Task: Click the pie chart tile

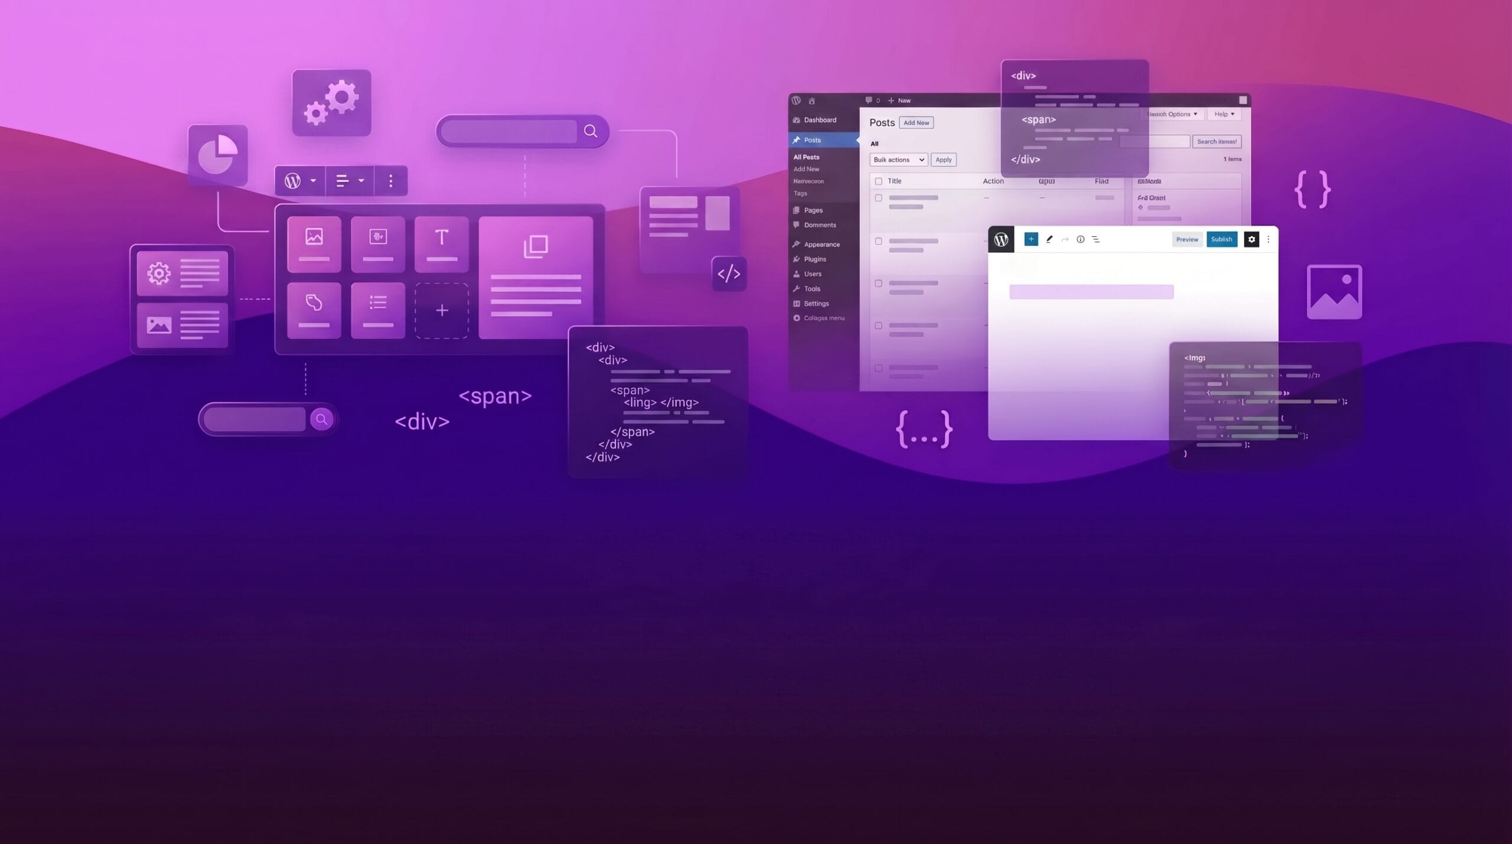Action: (x=217, y=155)
